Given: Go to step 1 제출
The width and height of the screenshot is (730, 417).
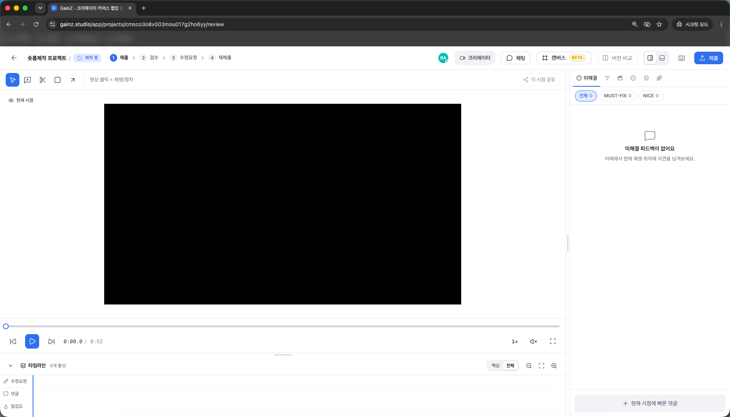Looking at the screenshot, I should click(x=119, y=58).
